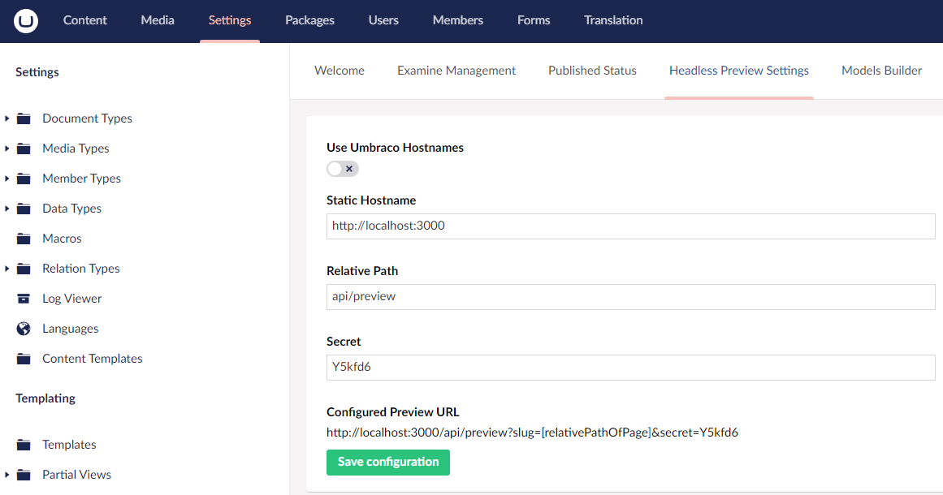Click the Log Viewer box icon

click(24, 299)
